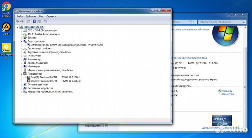Open the Справка menu
This screenshot has height=138, width=252.
pos(51,16)
